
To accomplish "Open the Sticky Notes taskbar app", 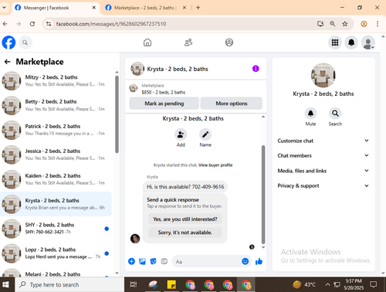I will (x=171, y=284).
